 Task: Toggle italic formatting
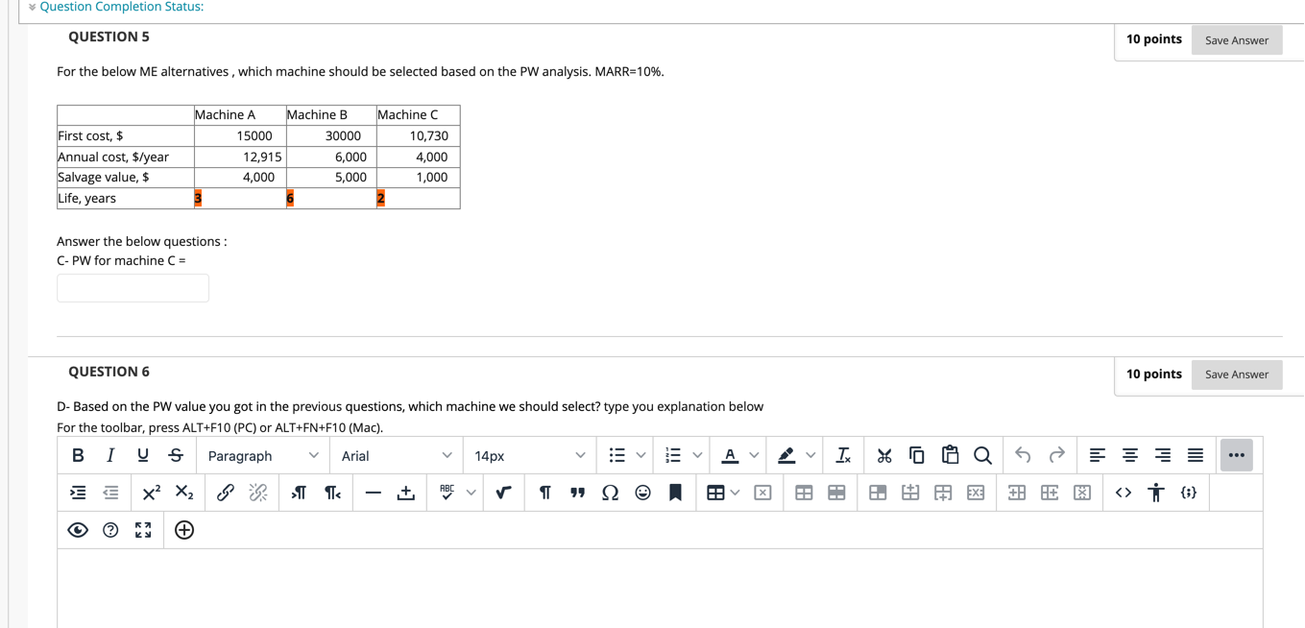pyautogui.click(x=110, y=455)
